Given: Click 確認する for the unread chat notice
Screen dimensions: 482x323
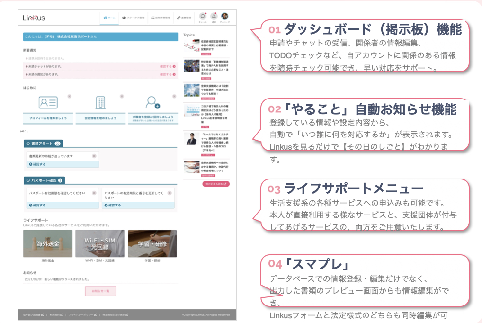Looking at the screenshot, I should [x=168, y=67].
